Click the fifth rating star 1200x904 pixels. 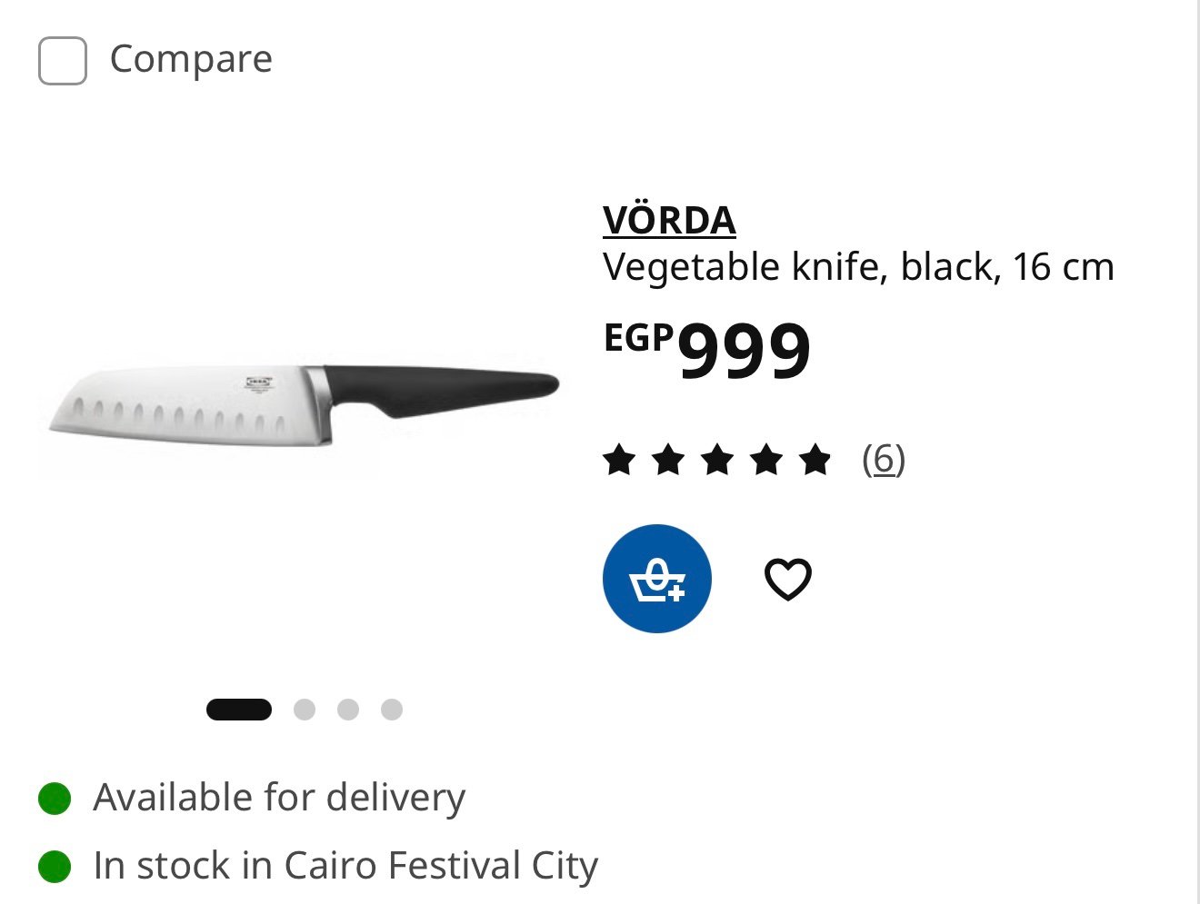click(x=815, y=460)
